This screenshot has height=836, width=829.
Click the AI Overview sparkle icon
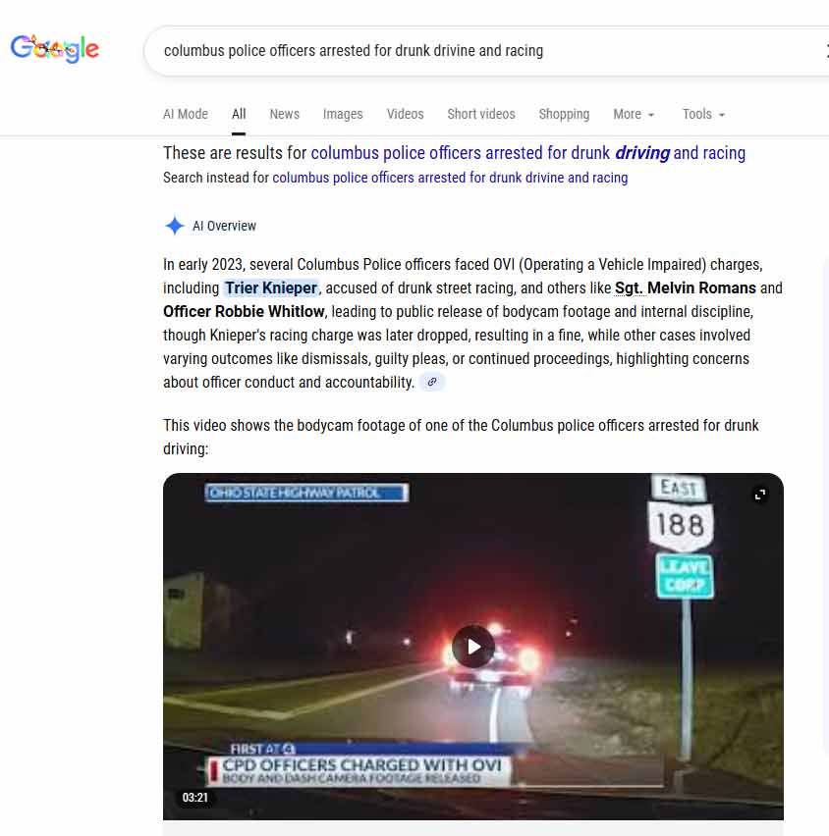175,226
